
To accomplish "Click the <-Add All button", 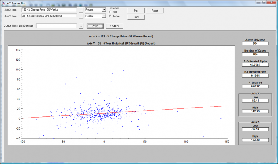I will (115, 26).
